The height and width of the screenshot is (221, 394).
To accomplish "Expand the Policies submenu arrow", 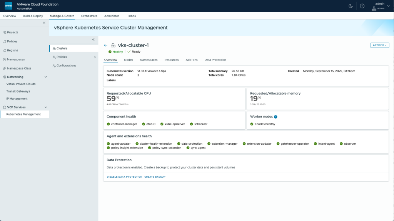I will point(95,57).
